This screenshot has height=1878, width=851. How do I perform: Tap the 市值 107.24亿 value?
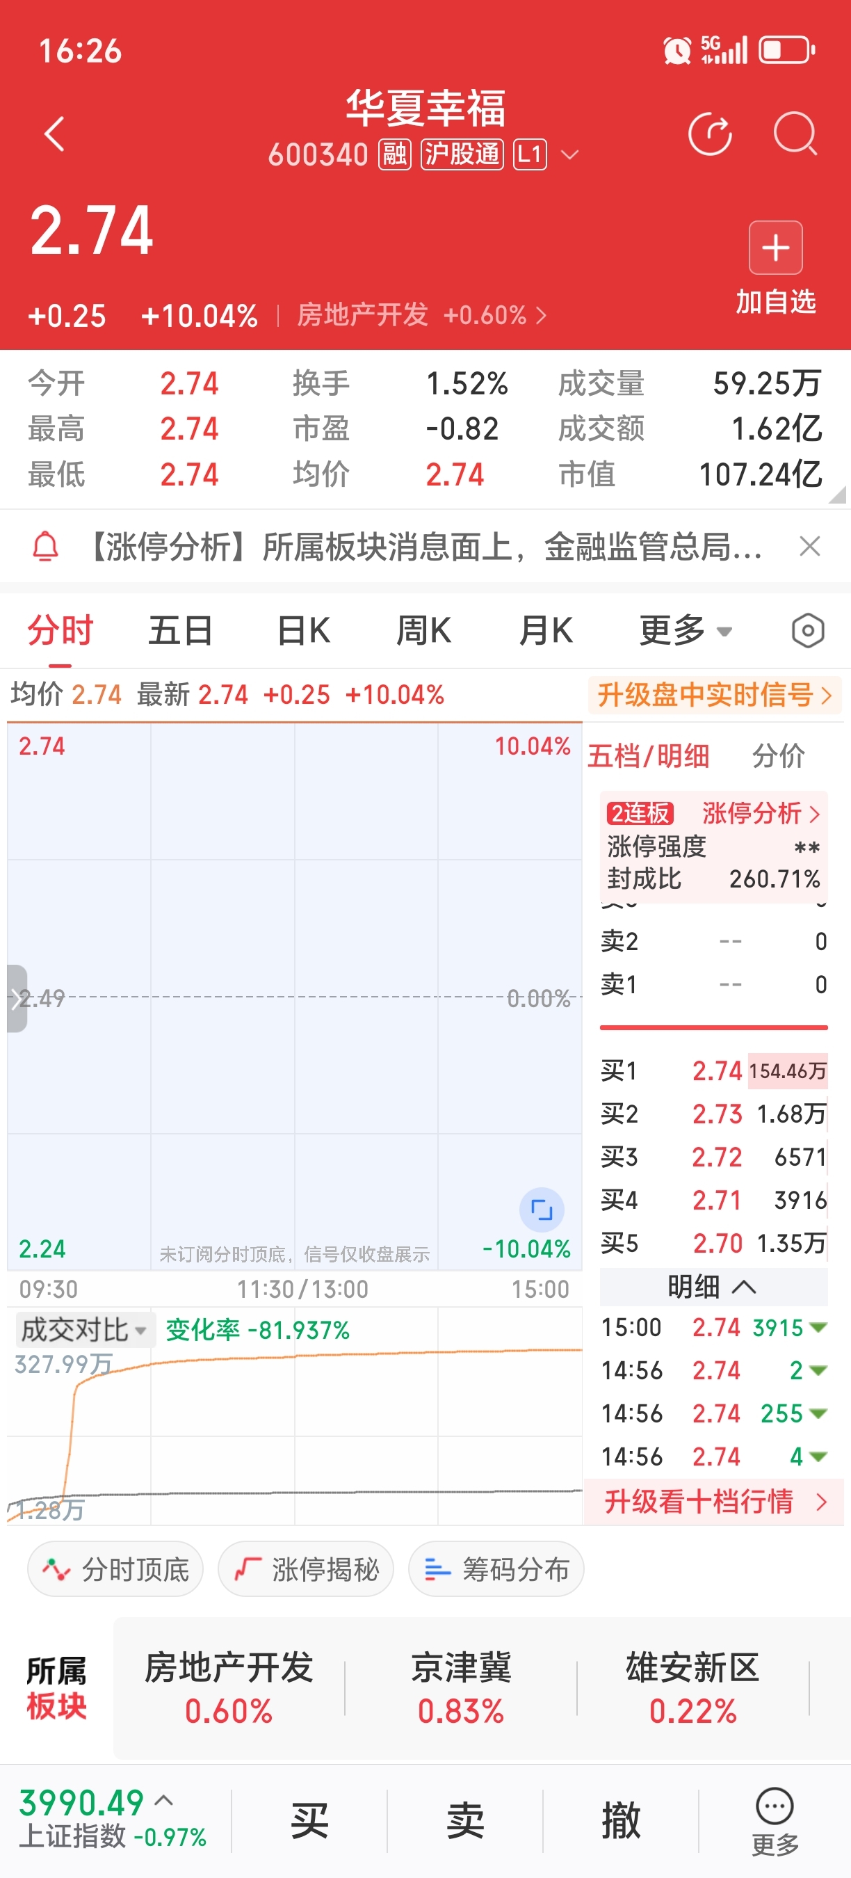(x=760, y=474)
